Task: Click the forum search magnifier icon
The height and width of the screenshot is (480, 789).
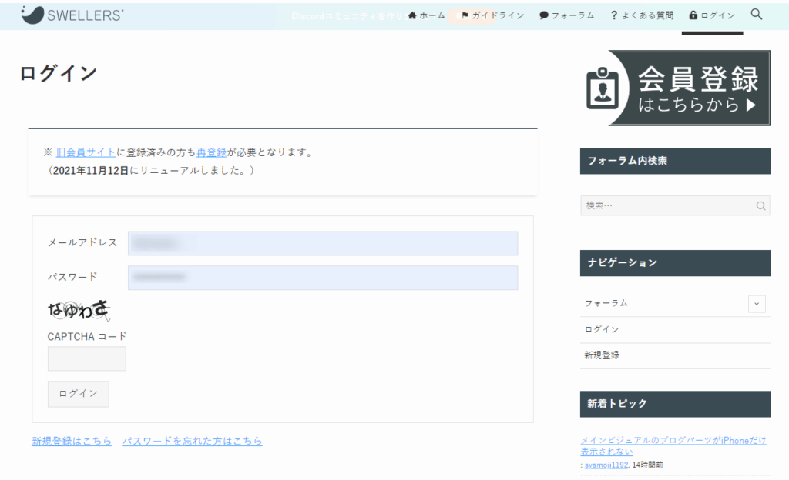Action: pyautogui.click(x=760, y=205)
